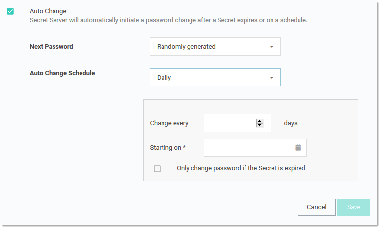The height and width of the screenshot is (229, 381).
Task: Click the down arrow of days stepper
Action: [x=260, y=125]
